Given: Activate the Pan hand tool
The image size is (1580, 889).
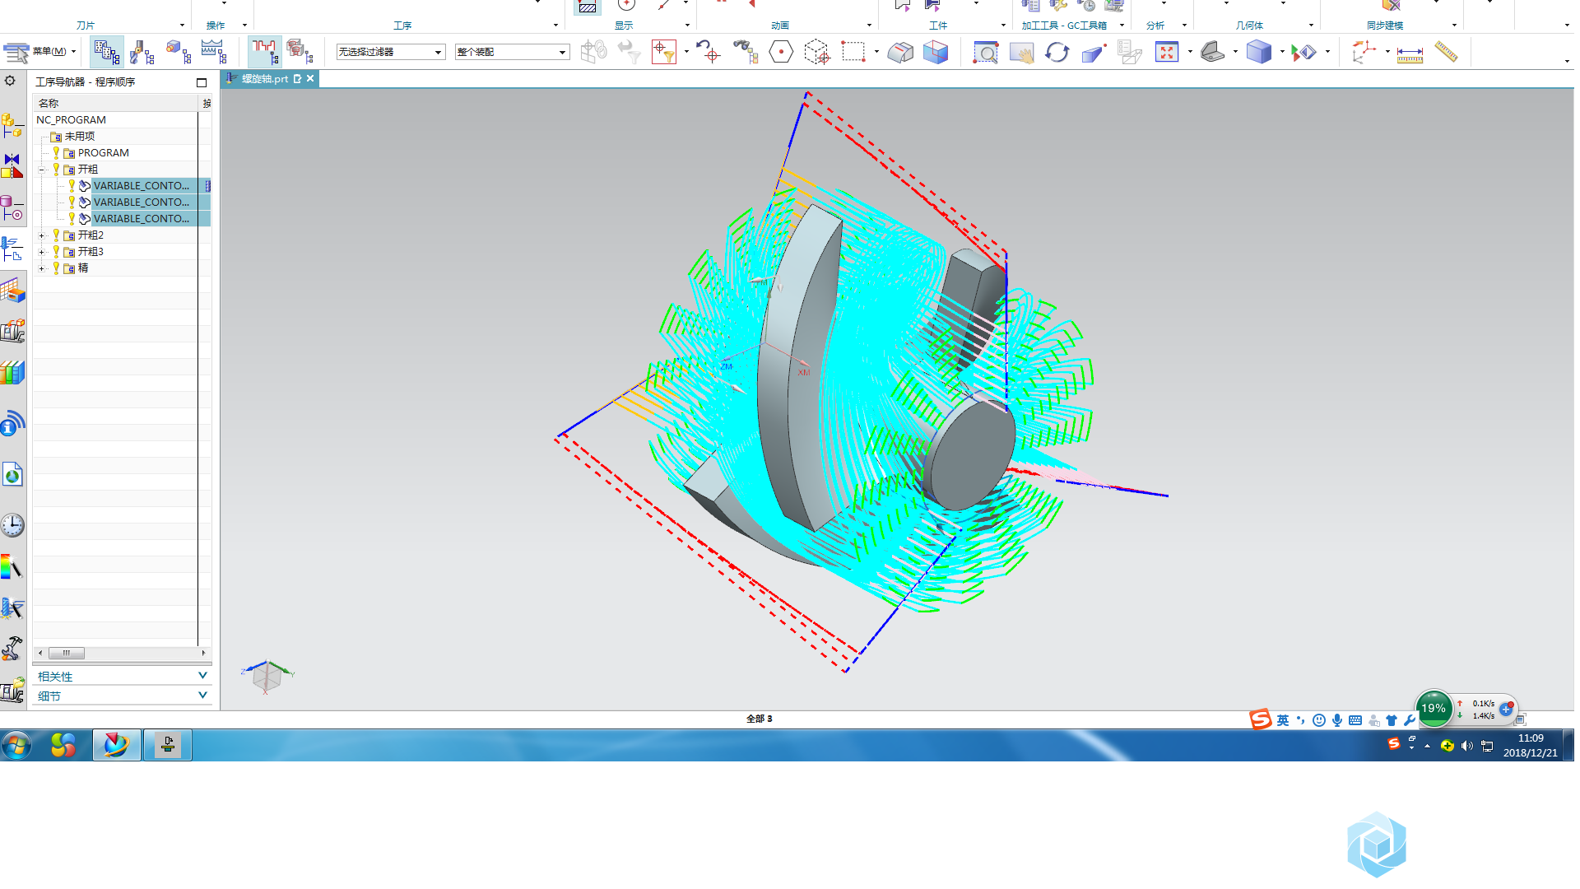Looking at the screenshot, I should point(1021,53).
